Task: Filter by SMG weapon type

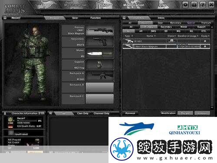Action: tap(153, 31)
